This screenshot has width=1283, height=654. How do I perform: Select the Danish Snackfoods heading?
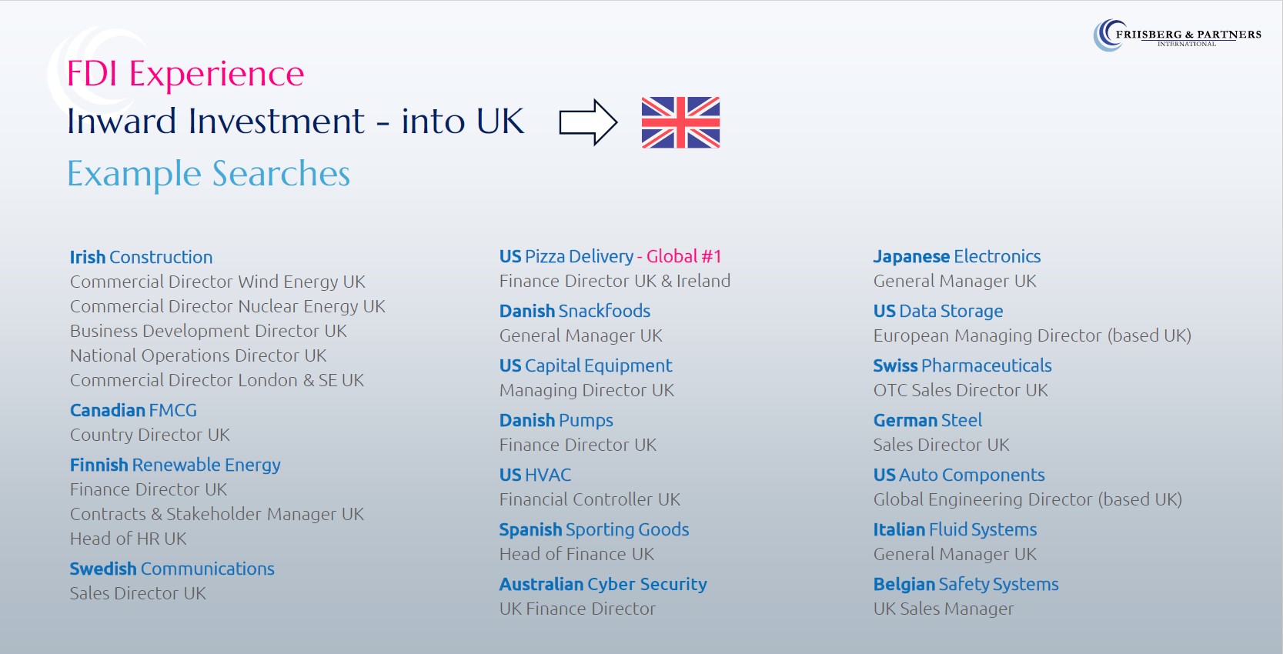[x=575, y=311]
